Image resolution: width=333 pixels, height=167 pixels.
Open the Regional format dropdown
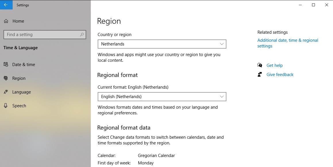[162, 97]
